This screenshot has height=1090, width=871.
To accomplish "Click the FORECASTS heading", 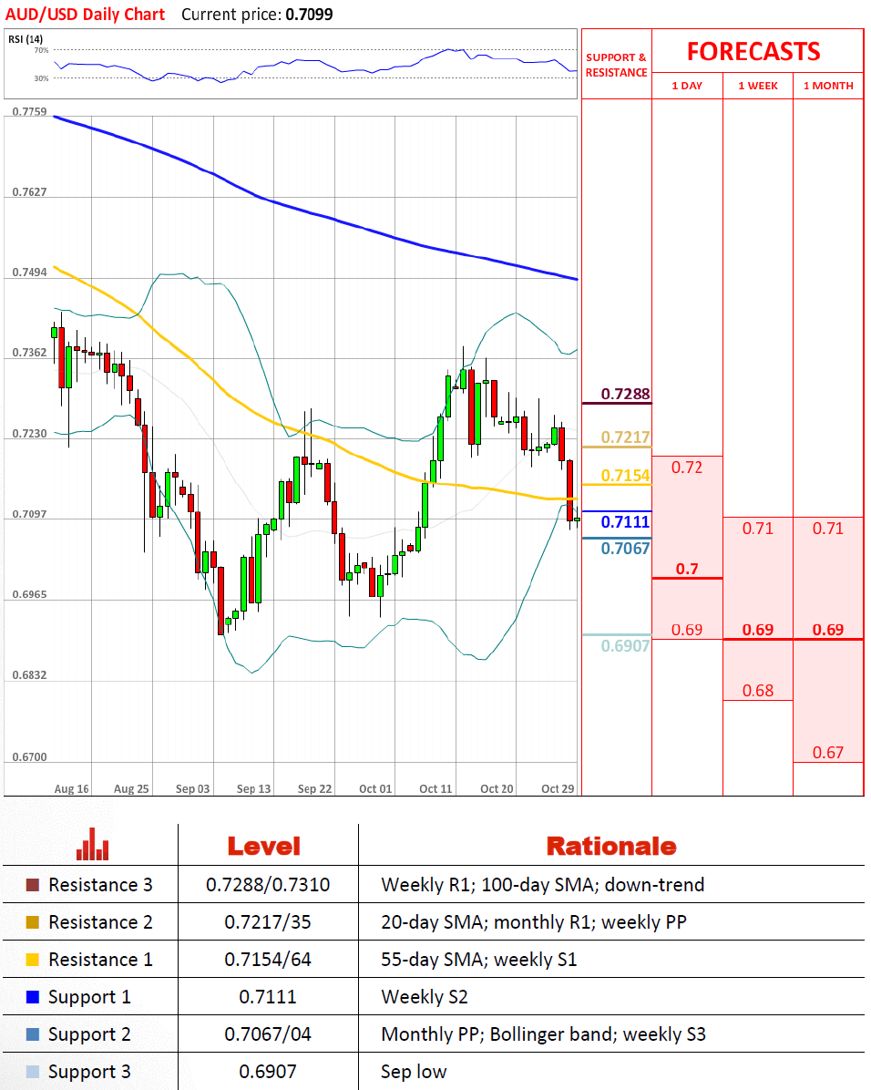I will pyautogui.click(x=753, y=51).
